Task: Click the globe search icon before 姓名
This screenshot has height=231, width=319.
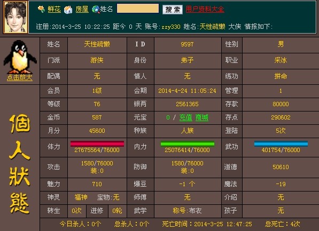Action: coord(96,10)
